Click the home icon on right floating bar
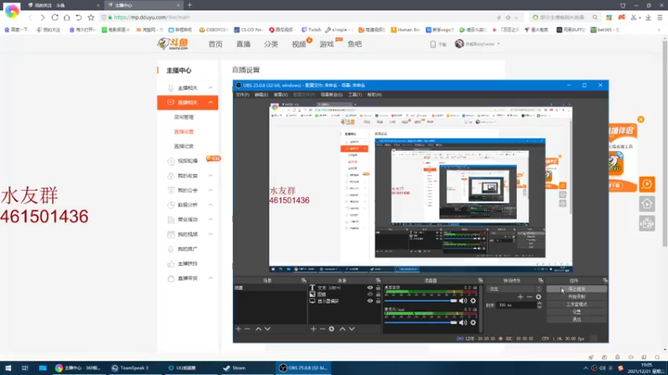Viewport: 668px width, 375px height. pos(647,204)
